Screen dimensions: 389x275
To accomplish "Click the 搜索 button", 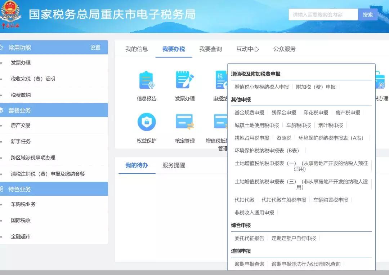I will point(368,15).
